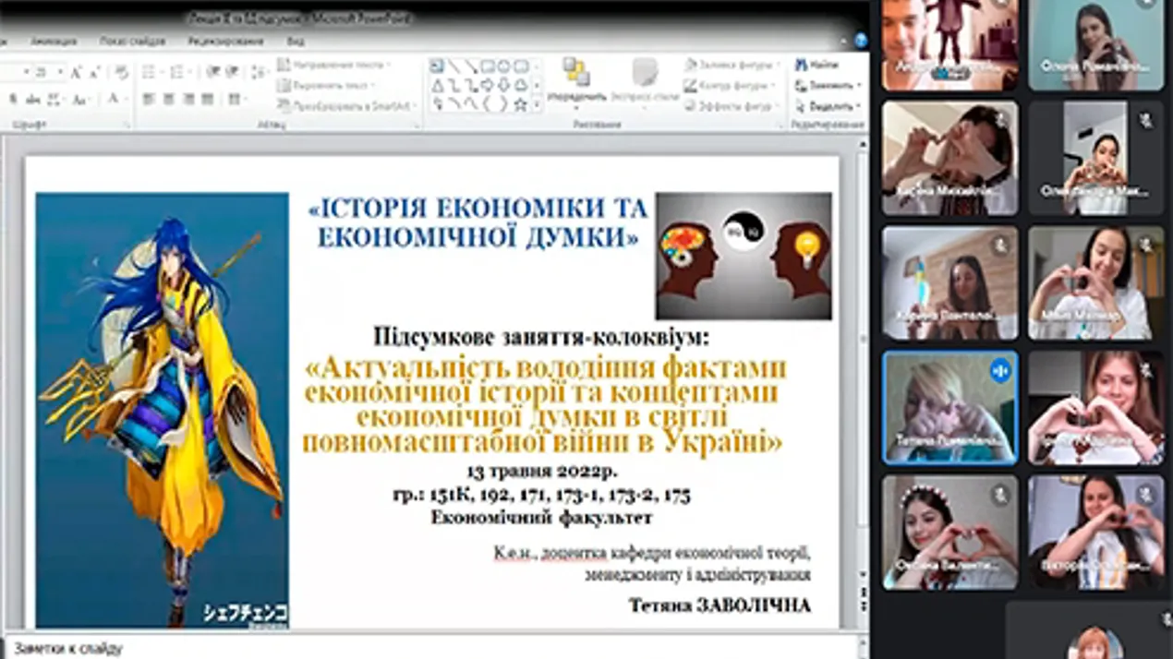Toggle numbered list

click(x=178, y=71)
